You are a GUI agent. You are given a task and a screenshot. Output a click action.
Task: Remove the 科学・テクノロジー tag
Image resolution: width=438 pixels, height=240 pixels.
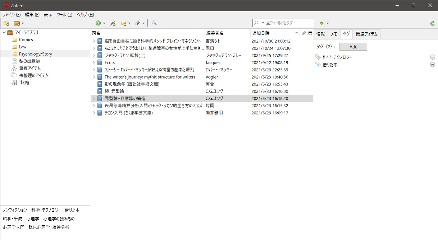433,57
